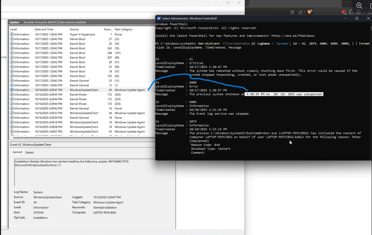Click the User value SYSTEM
The width and height of the screenshot is (372, 235).
coord(38,213)
